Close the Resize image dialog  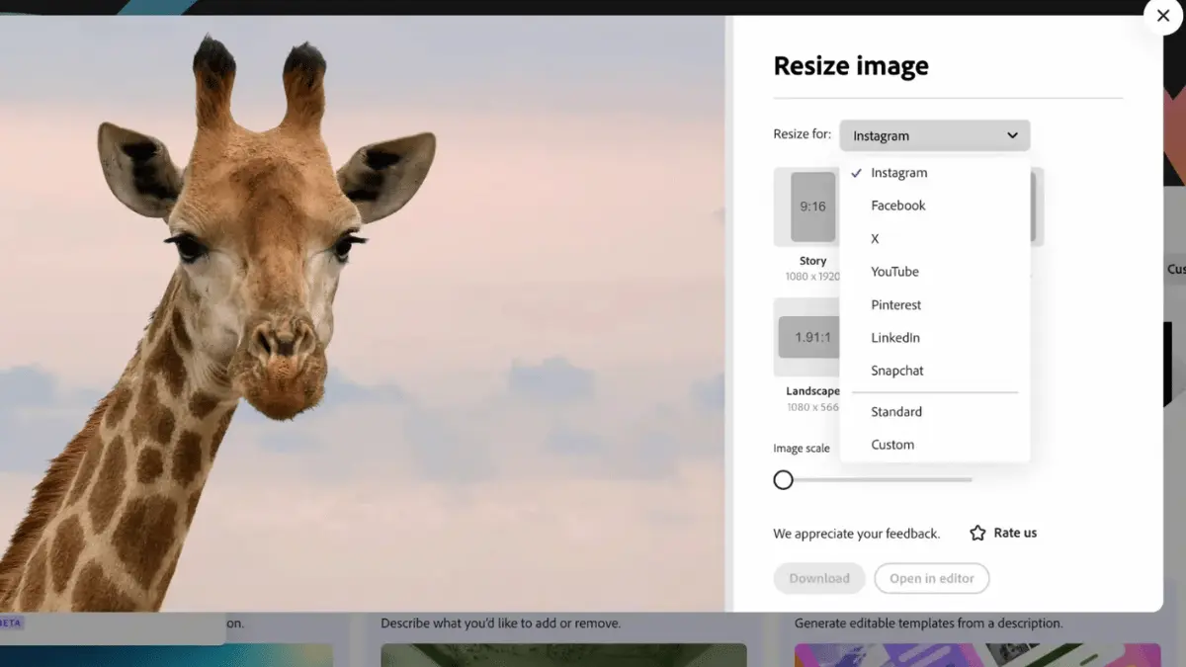[1162, 16]
